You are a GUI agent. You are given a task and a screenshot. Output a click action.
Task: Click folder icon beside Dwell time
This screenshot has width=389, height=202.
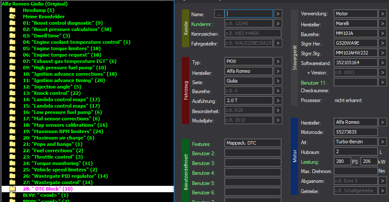click(12, 36)
